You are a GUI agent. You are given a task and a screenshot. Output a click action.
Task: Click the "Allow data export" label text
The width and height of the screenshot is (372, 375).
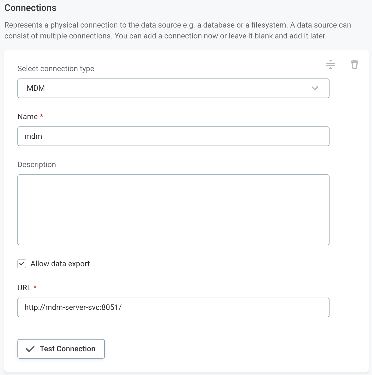coord(60,264)
